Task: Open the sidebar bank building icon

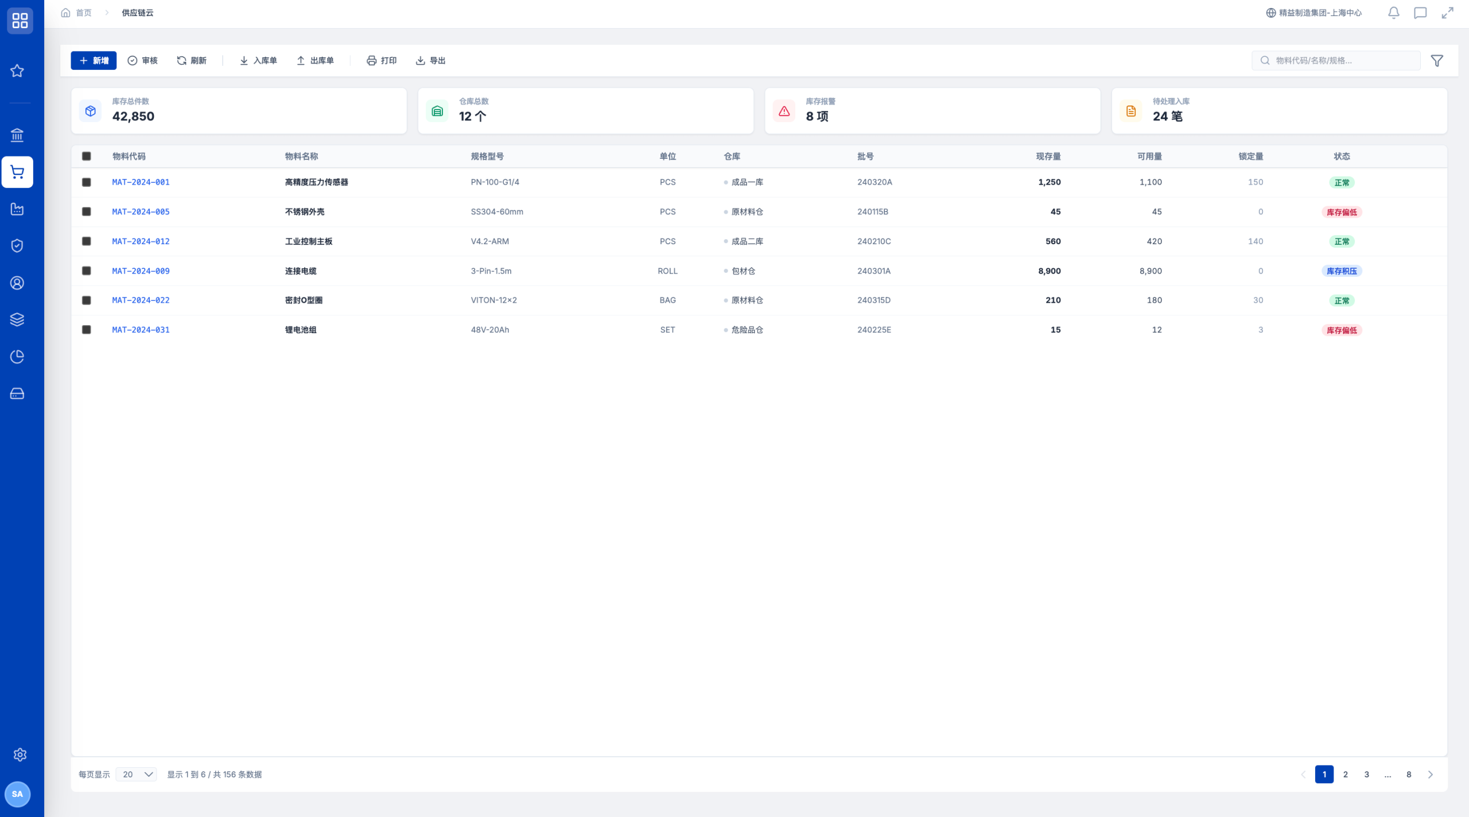Action: click(x=17, y=135)
